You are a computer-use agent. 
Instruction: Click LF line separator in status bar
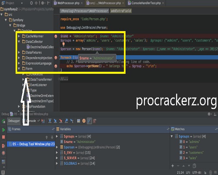tap(188, 172)
